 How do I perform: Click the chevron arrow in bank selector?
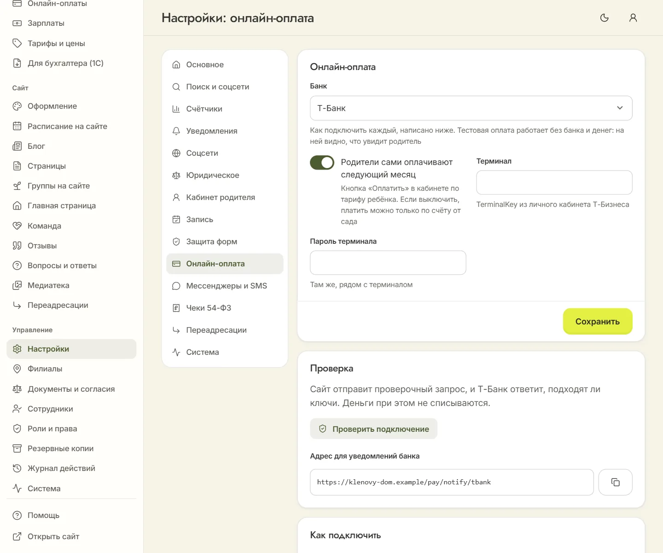click(x=620, y=108)
